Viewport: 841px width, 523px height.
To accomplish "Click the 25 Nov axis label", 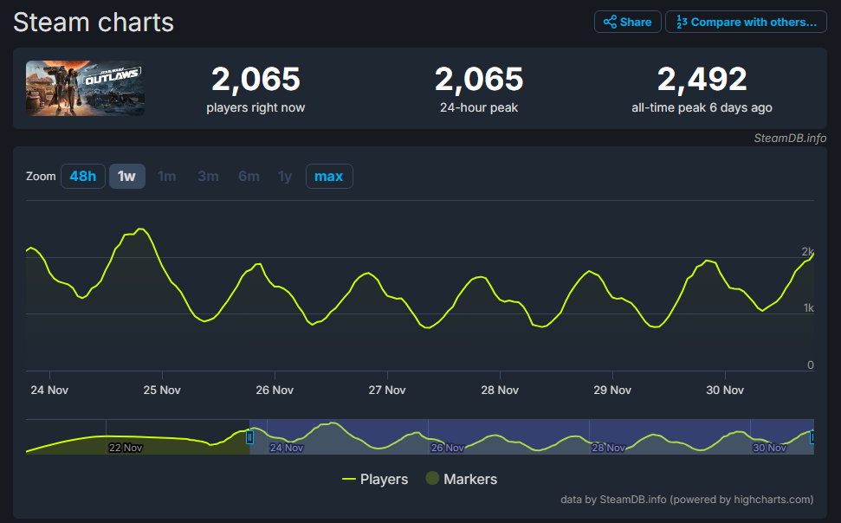I will 162,390.
